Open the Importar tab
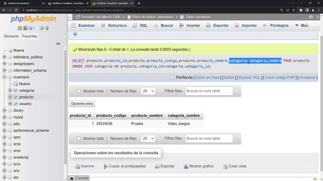This screenshot has width=323, height=181. coord(246,26)
